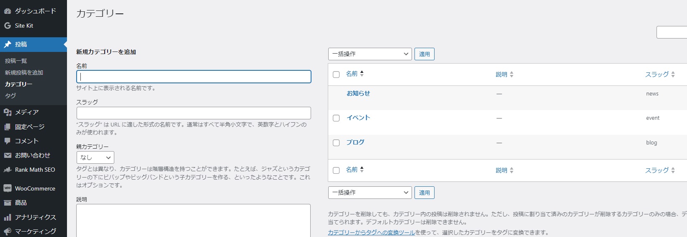This screenshot has width=687, height=237.
Task: Open Rank Math SEO icon
Action: [8, 170]
